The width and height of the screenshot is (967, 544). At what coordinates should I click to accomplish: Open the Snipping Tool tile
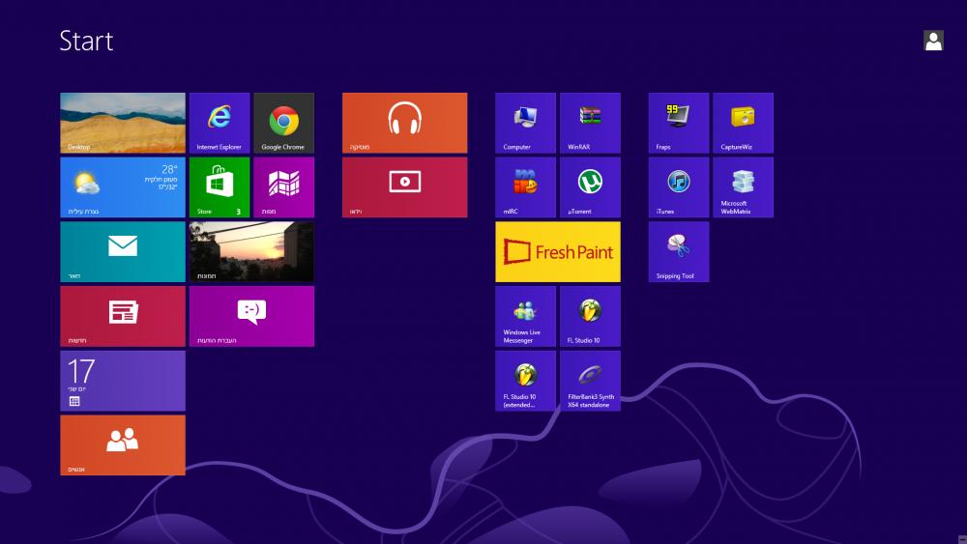679,251
